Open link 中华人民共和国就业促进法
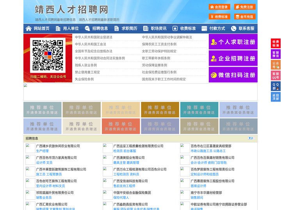The image size is (281, 210). click(94, 37)
